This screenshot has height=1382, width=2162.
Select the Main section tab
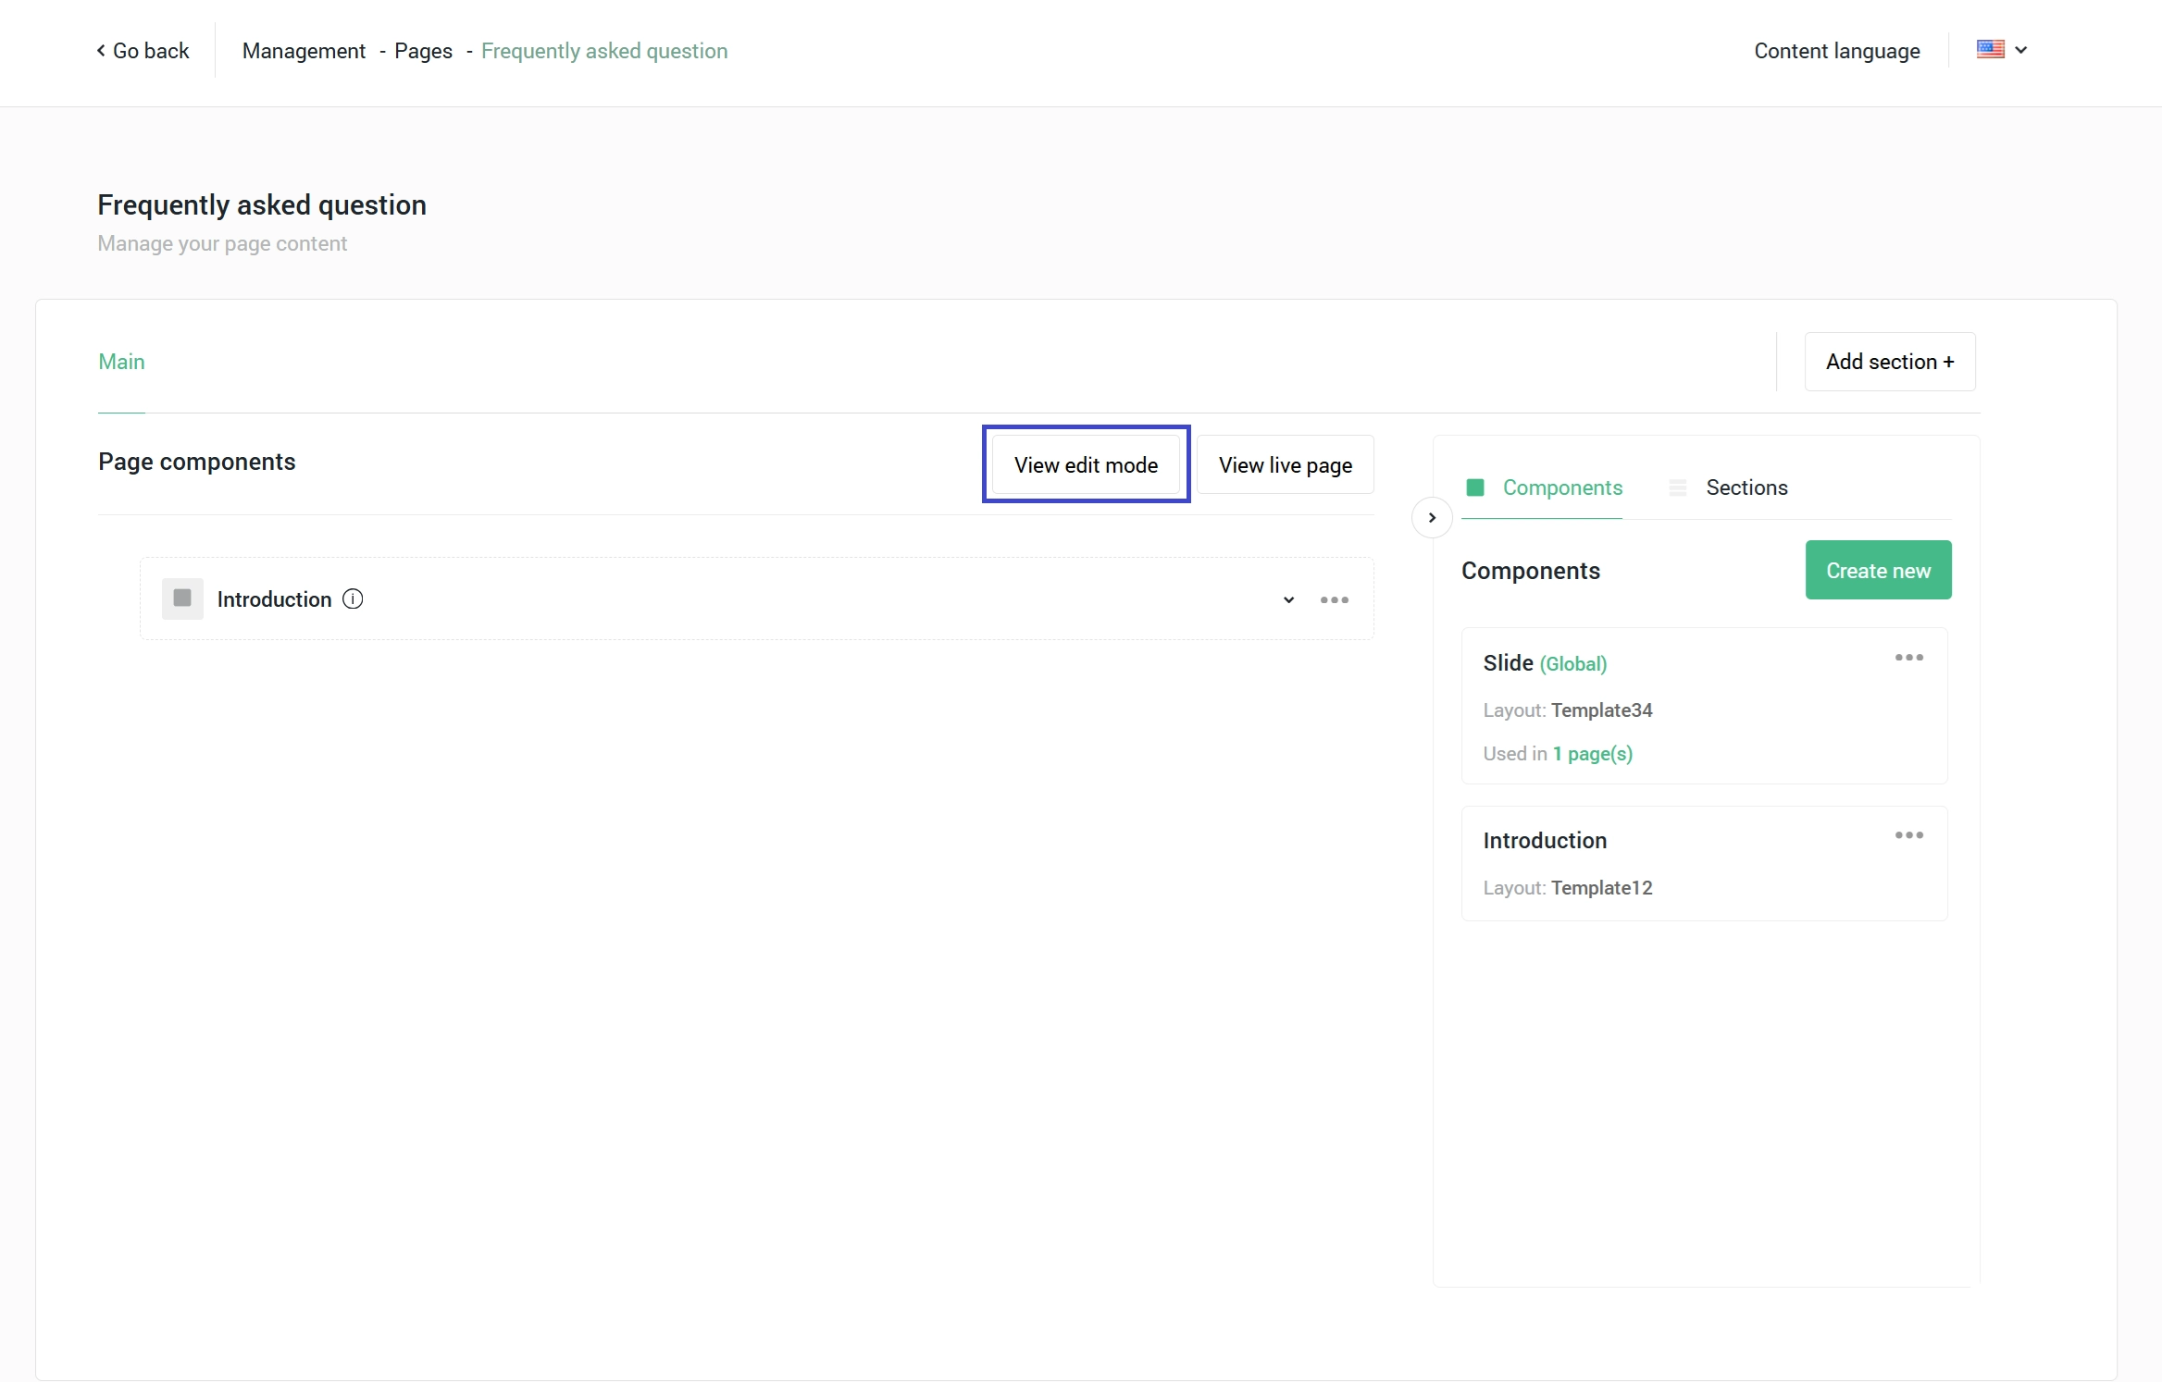point(121,362)
